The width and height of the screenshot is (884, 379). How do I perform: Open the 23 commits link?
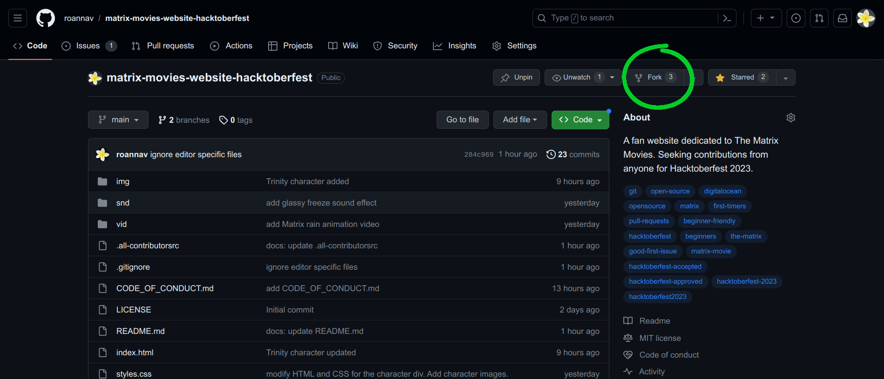click(x=573, y=154)
